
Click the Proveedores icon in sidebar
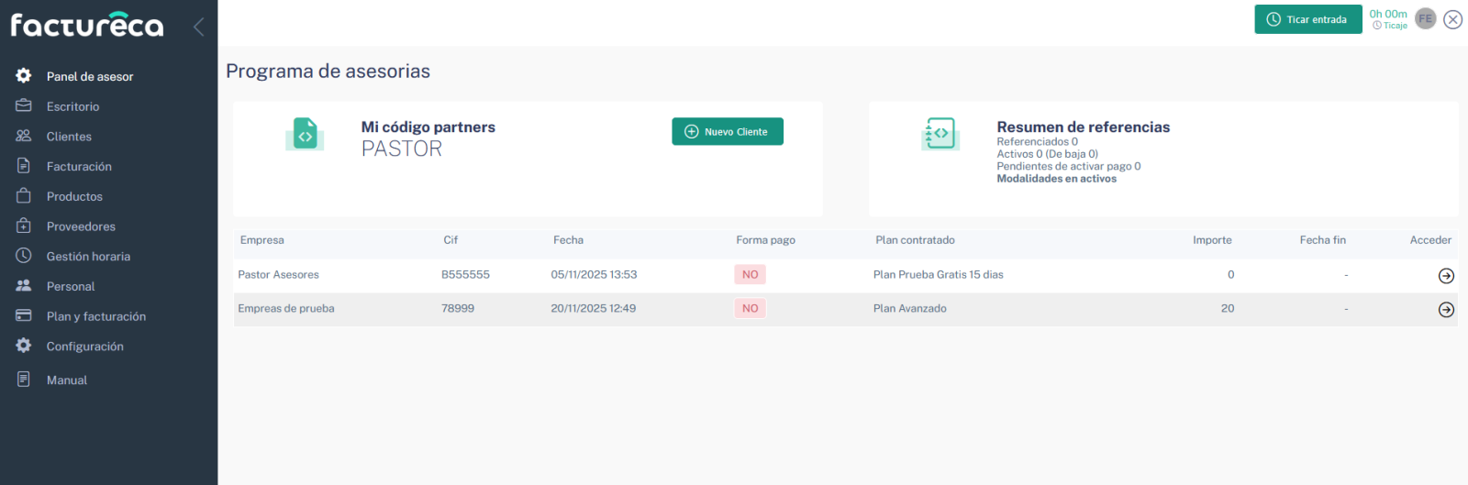[x=24, y=226]
